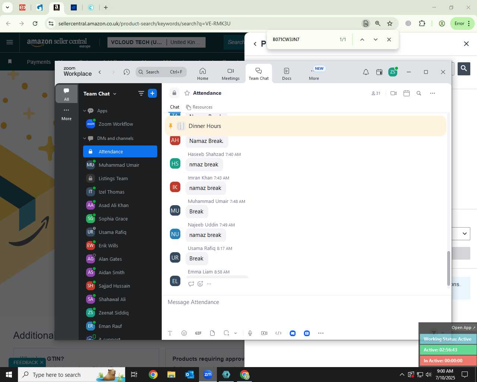Click Zoom search box
The height and width of the screenshot is (382, 477).
(x=161, y=72)
